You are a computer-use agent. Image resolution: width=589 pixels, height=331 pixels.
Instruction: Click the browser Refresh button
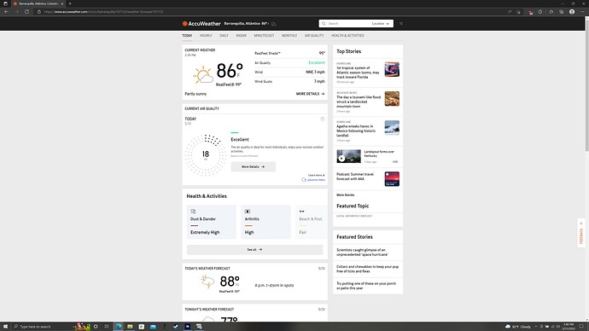click(26, 12)
